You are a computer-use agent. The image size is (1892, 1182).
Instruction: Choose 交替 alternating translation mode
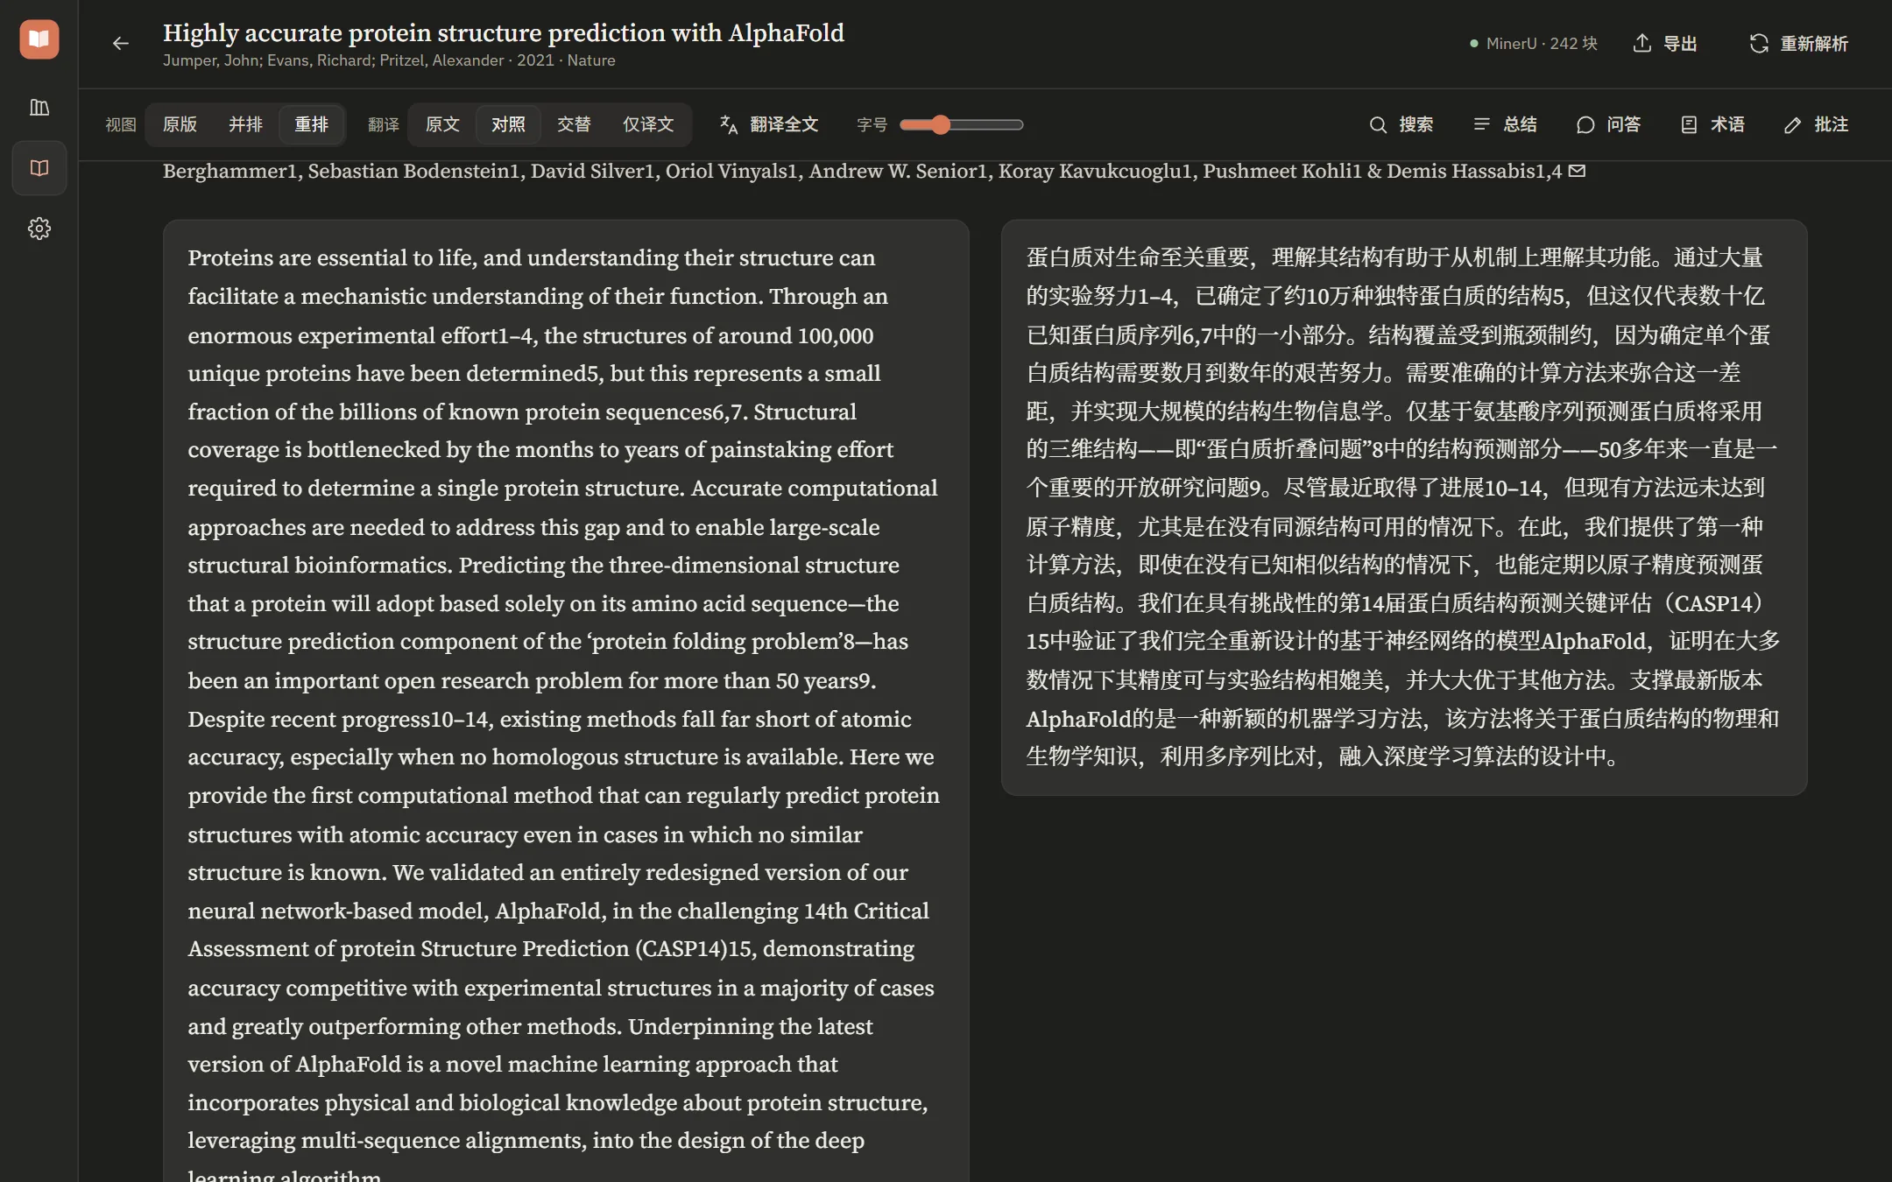coord(574,124)
